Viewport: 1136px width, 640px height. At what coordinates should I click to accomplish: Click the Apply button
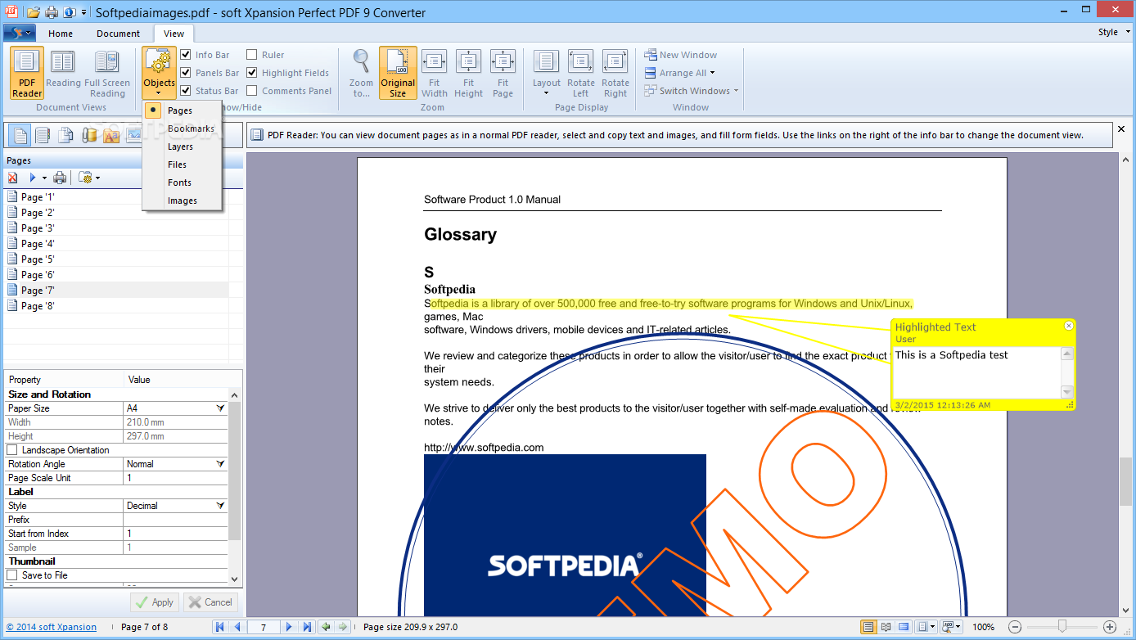pyautogui.click(x=155, y=602)
